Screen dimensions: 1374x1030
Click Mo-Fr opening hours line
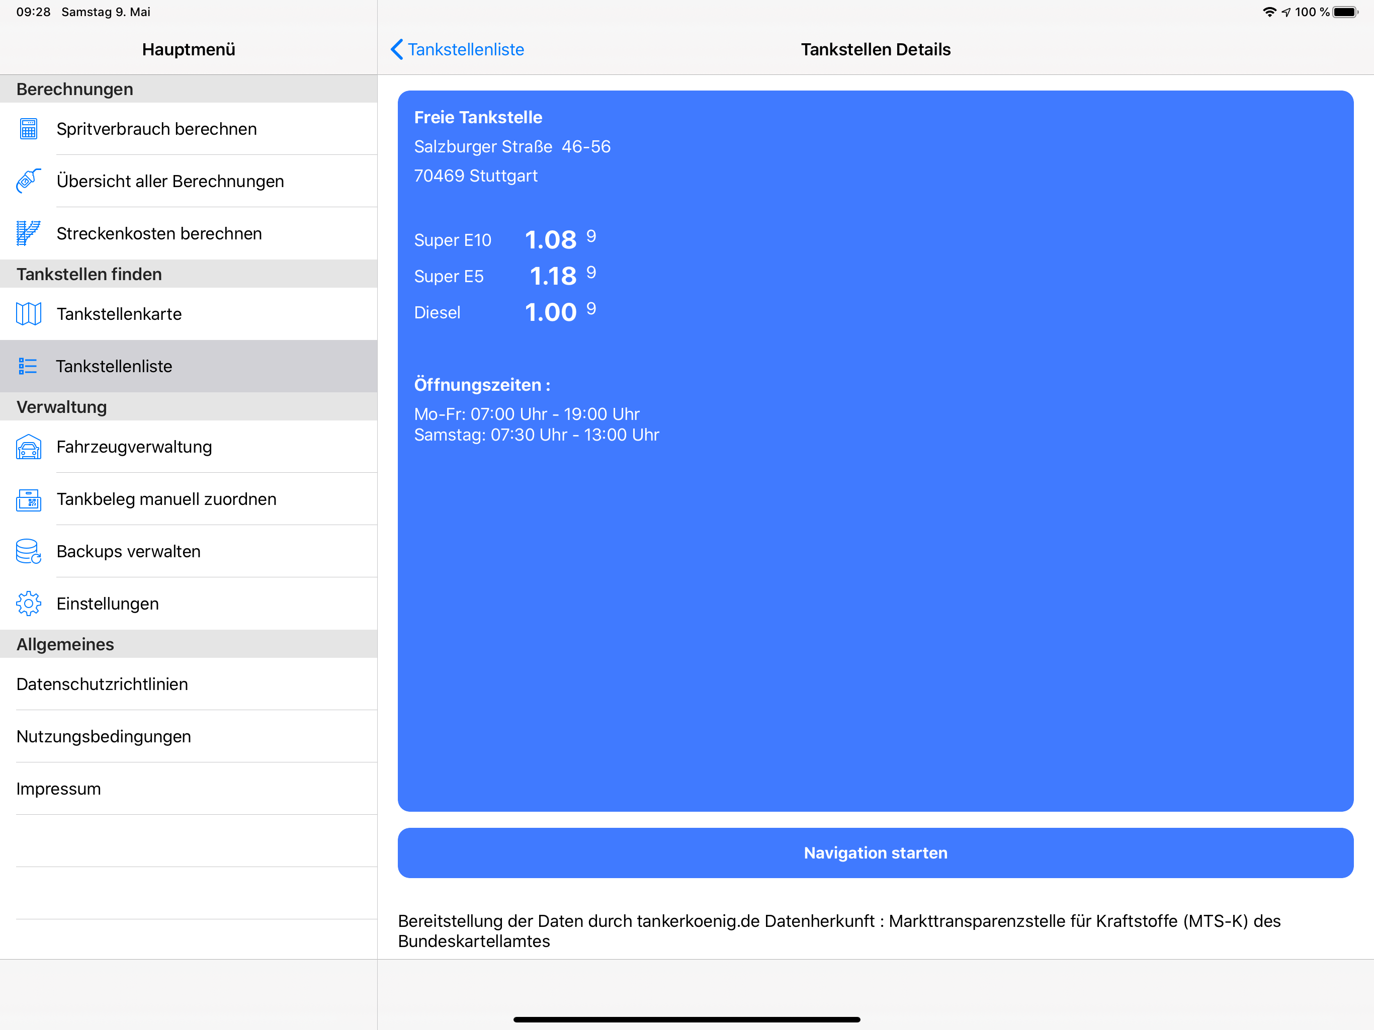pyautogui.click(x=527, y=414)
